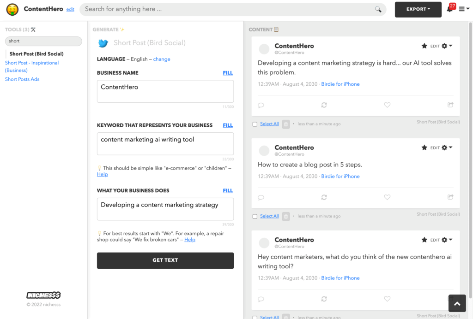Click the field with 'Developing a content marketing strategy'
Viewport: 473px width, 319px height.
coord(165,209)
